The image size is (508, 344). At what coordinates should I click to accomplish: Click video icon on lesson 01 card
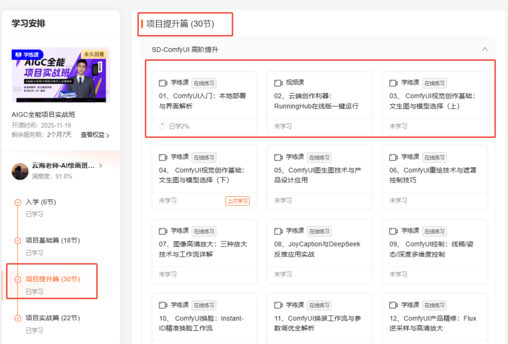(163, 83)
